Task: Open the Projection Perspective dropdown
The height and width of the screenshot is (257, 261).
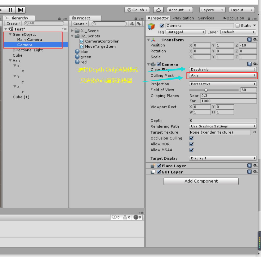Action: pos(223,84)
